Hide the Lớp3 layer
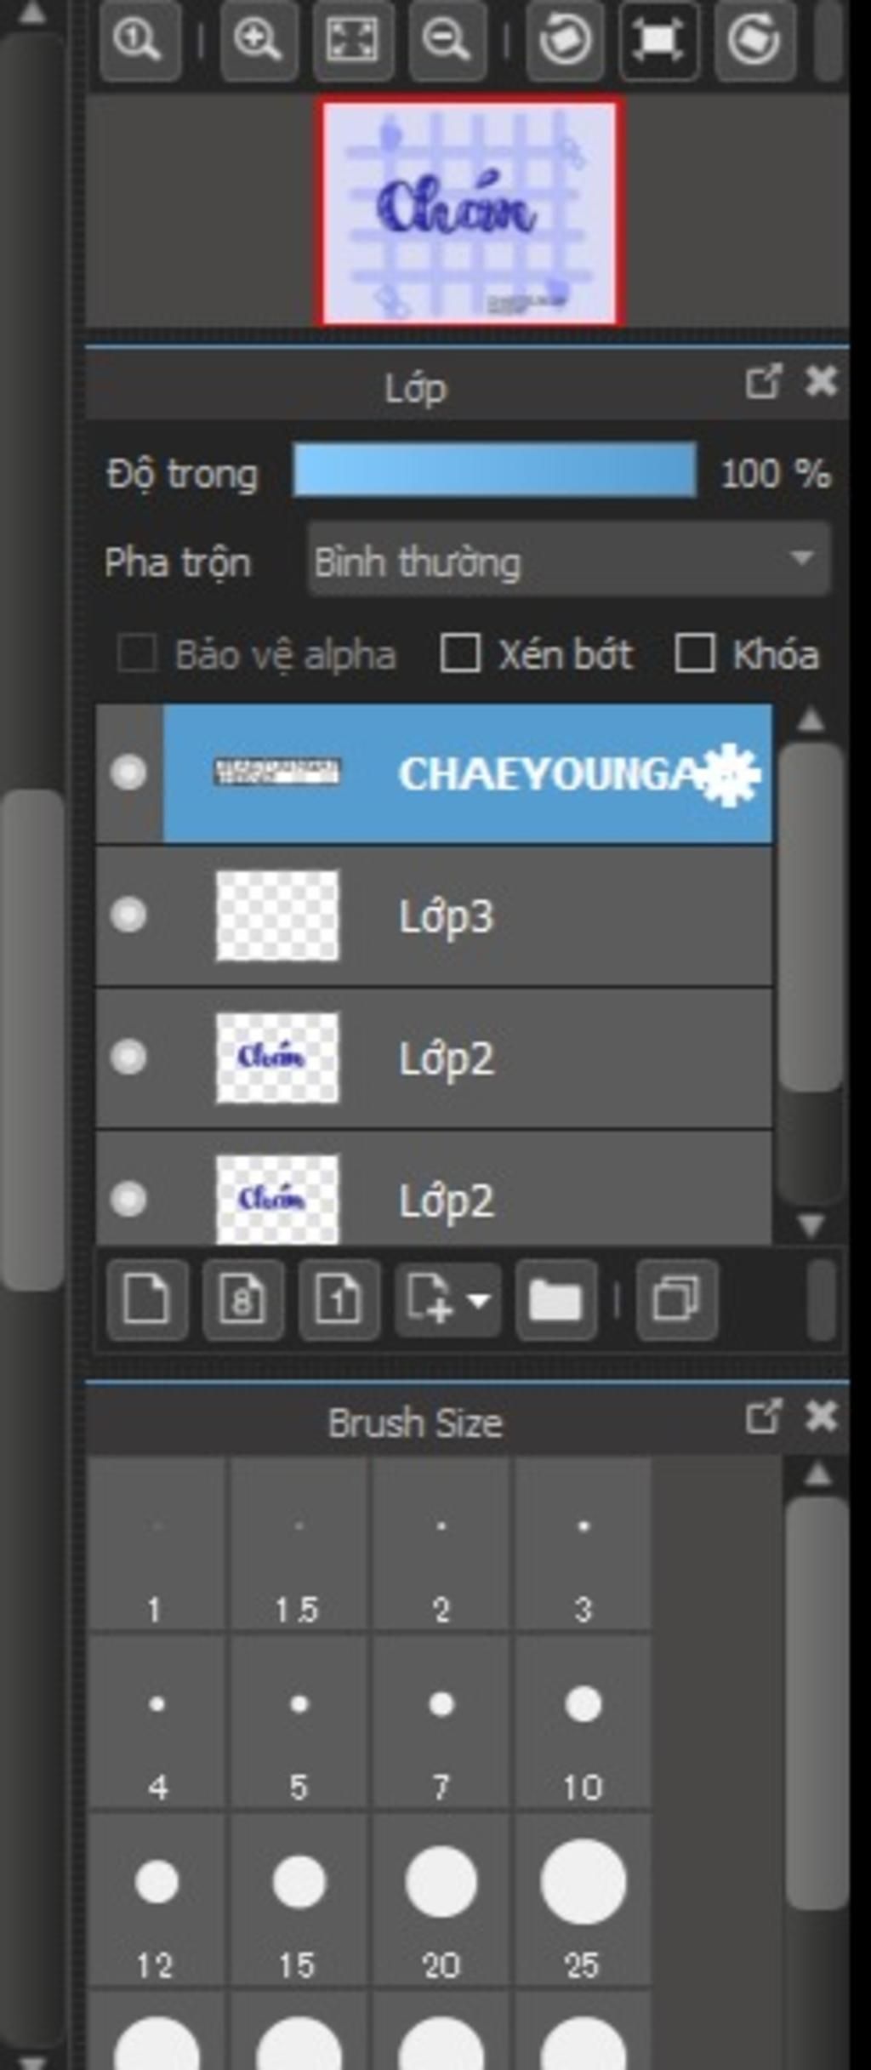This screenshot has width=871, height=2070. (128, 915)
